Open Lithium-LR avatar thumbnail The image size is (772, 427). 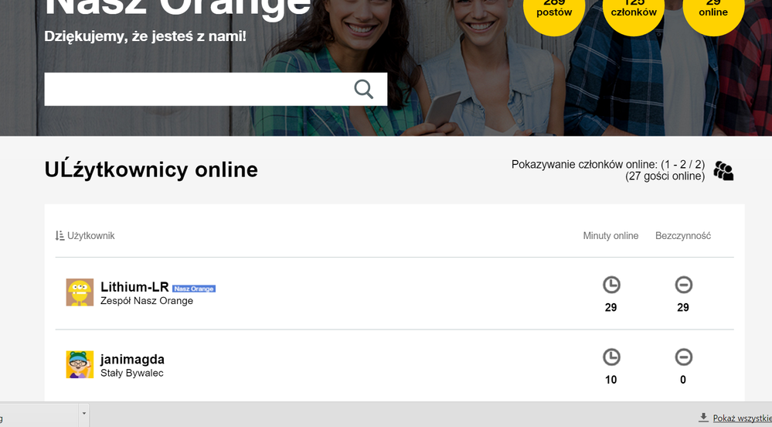click(80, 292)
